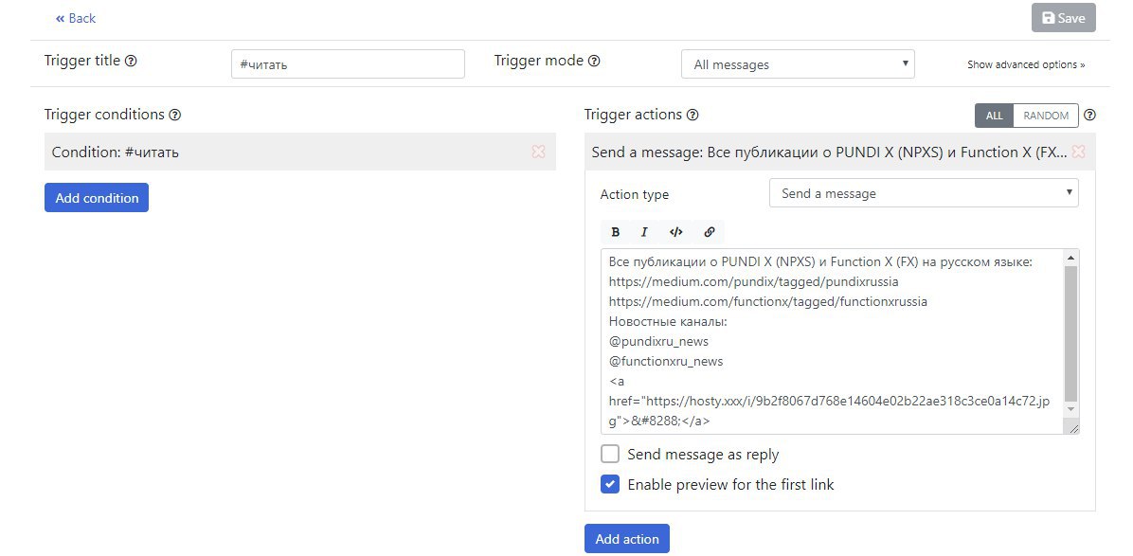Click the medium.com/functionx URL text

(768, 301)
